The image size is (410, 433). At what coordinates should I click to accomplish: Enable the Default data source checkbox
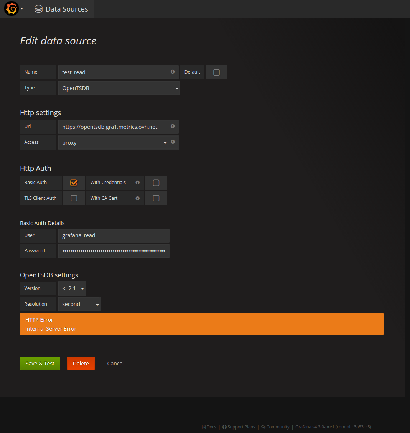[x=216, y=72]
